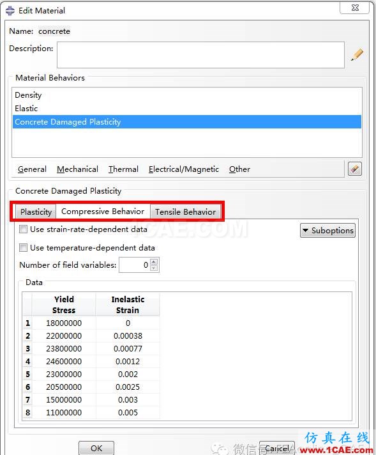The height and width of the screenshot is (455, 376).
Task: Switch to the Tensile Behavior tab
Action: pyautogui.click(x=186, y=212)
